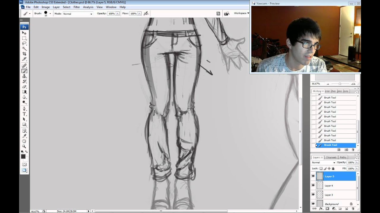Click the Navigator zoom slider

(x=340, y=84)
